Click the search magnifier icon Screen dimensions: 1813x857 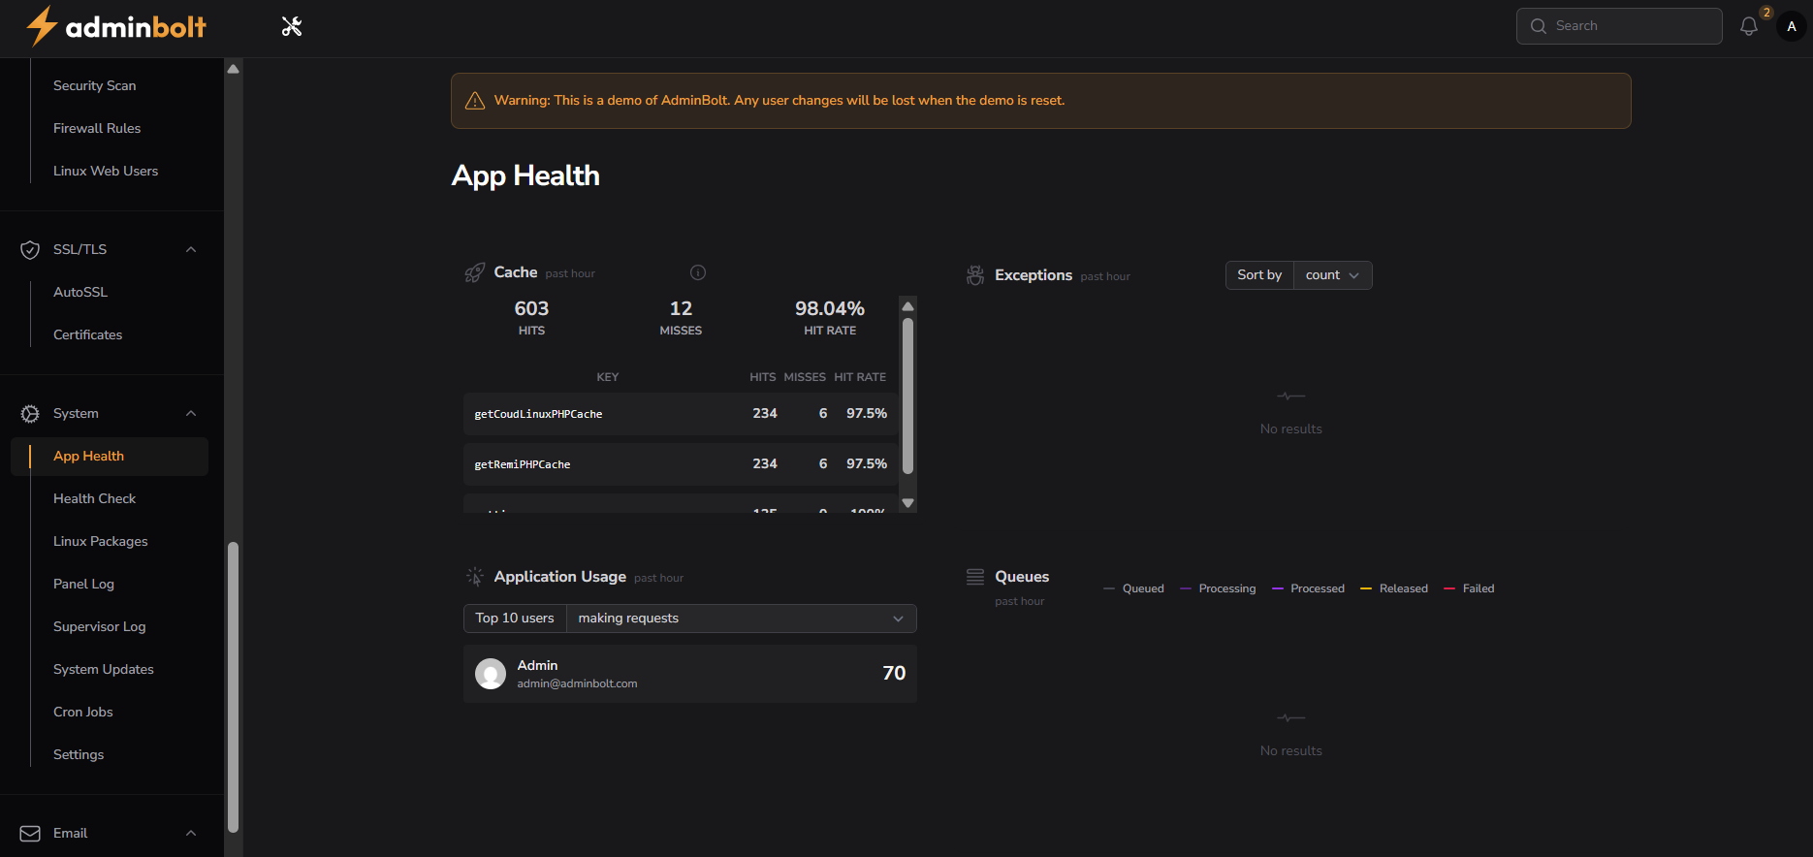1539,26
